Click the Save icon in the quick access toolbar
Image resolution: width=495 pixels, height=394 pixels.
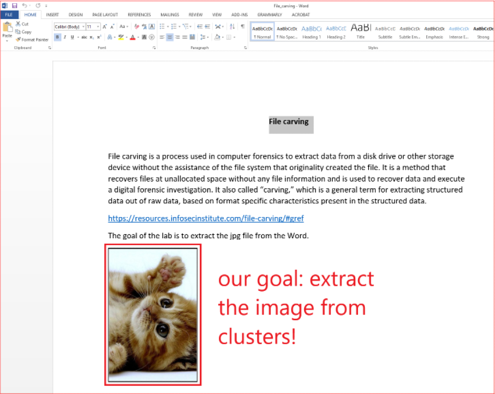pyautogui.click(x=14, y=6)
